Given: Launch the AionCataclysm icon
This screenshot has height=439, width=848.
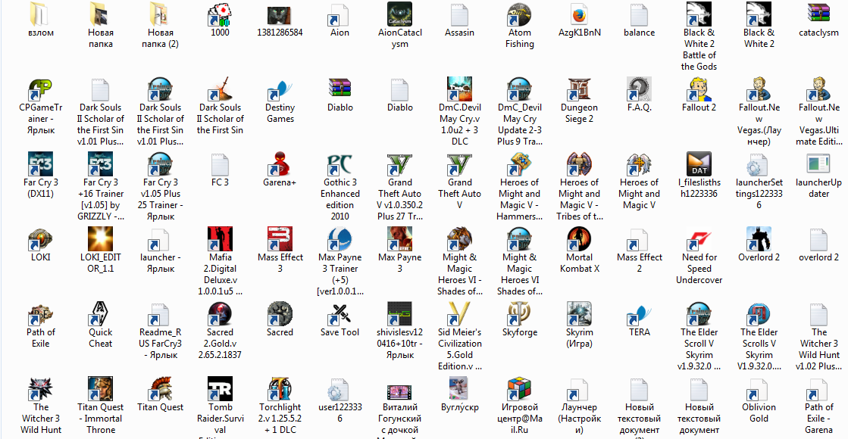Looking at the screenshot, I should click(399, 14).
